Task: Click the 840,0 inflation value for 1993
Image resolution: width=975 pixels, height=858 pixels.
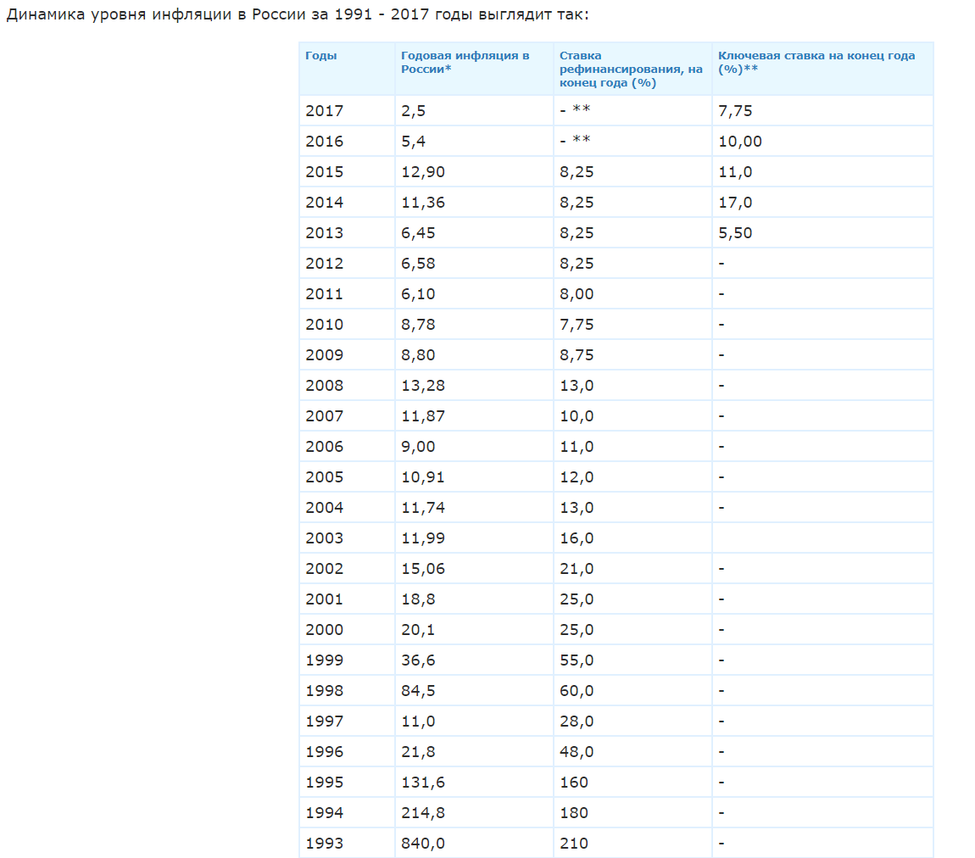Action: point(422,844)
